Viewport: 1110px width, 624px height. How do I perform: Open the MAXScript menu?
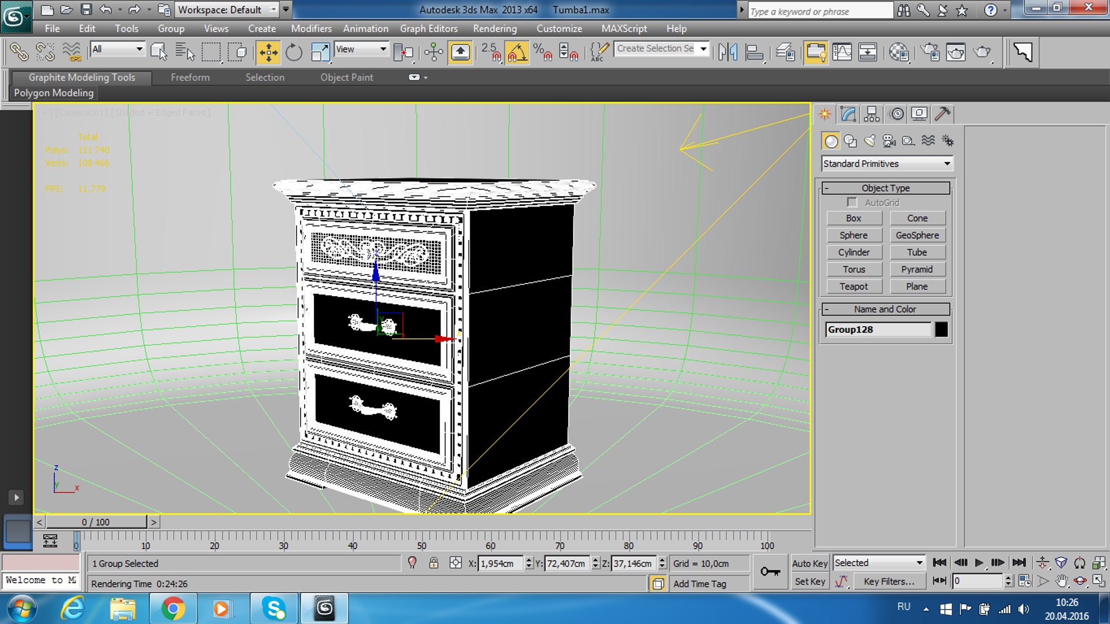click(x=624, y=28)
